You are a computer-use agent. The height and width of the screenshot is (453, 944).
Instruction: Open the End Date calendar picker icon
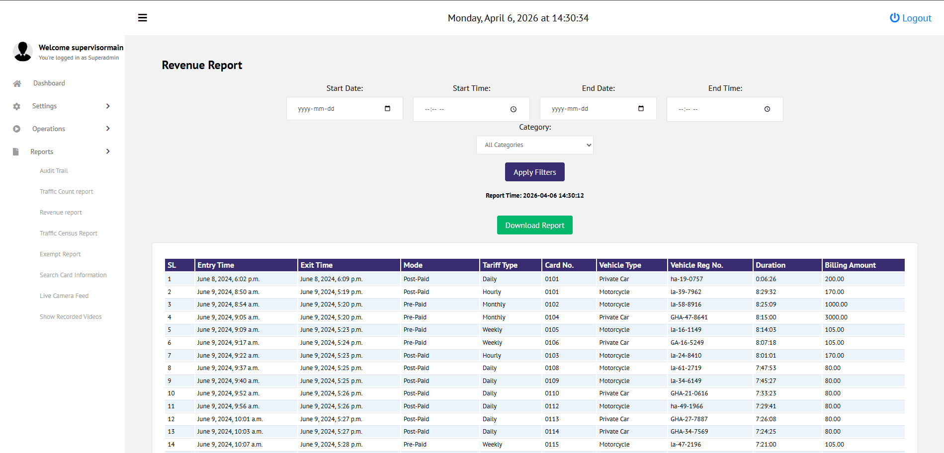641,109
